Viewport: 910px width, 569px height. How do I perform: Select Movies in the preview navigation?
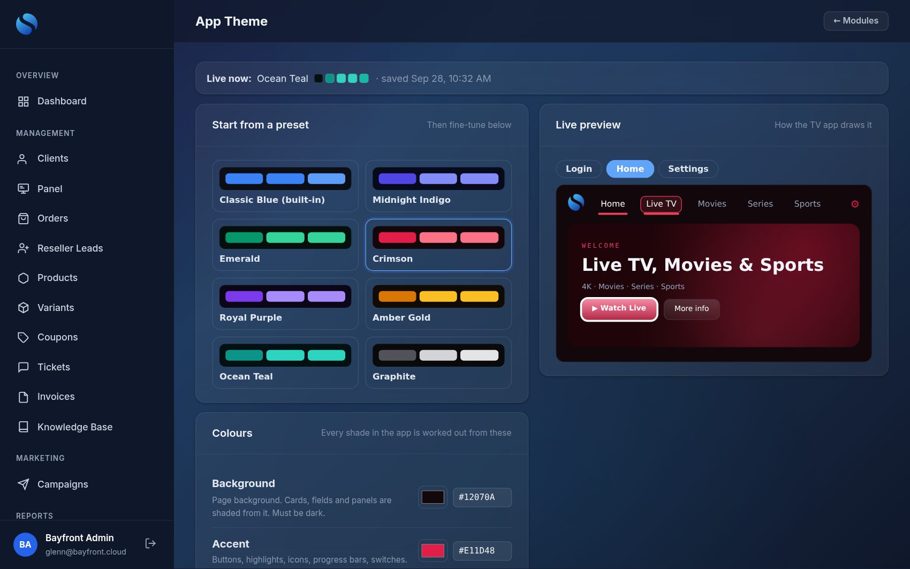[712, 204]
